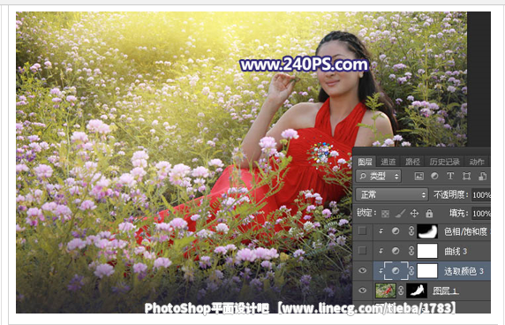Viewport: 505px width, 325px height.
Task: Filter layers by type (T) icon
Action: [x=450, y=176]
